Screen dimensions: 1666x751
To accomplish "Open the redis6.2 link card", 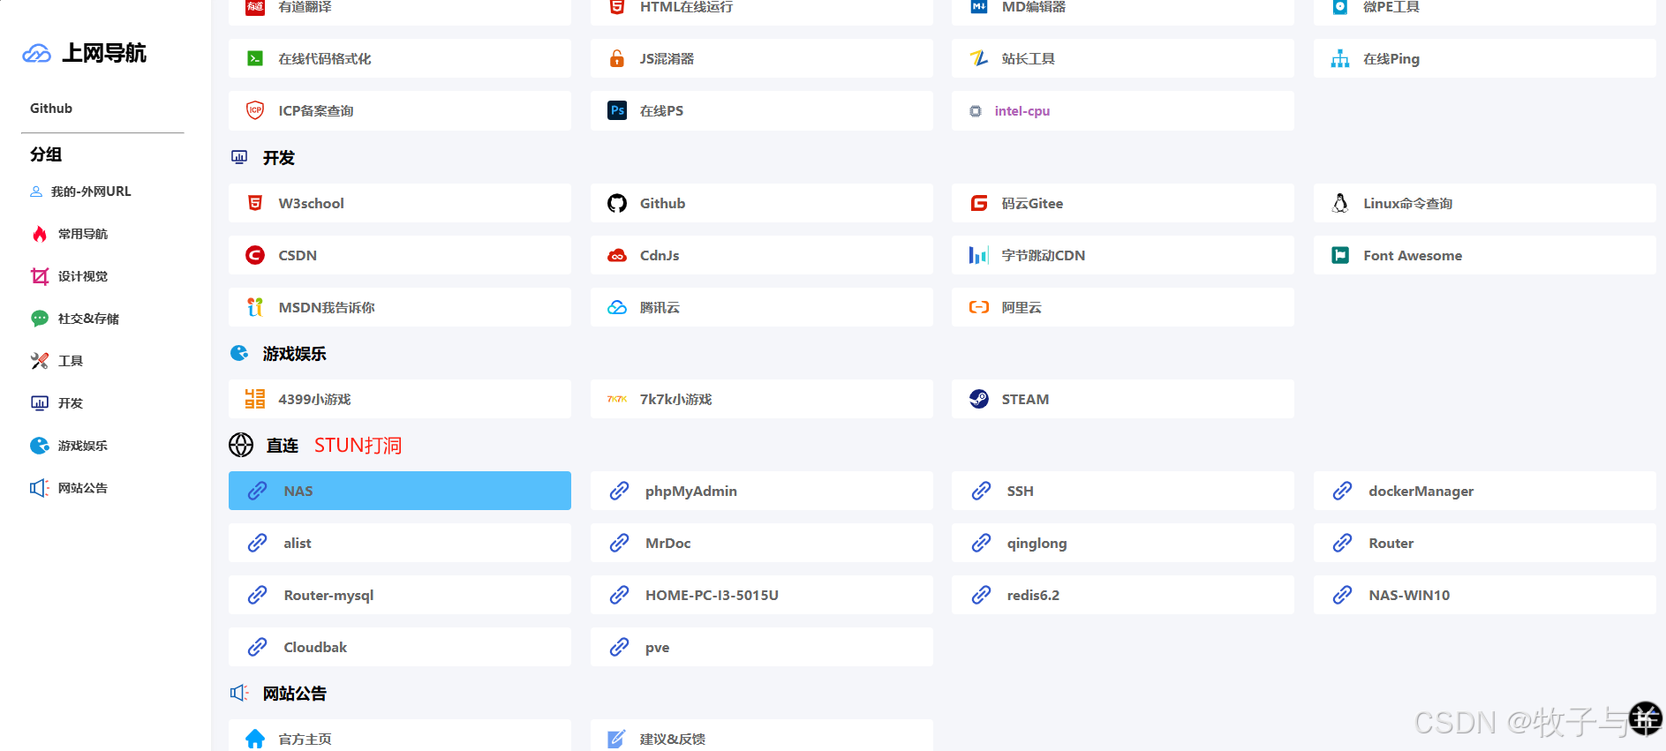I will point(1123,595).
